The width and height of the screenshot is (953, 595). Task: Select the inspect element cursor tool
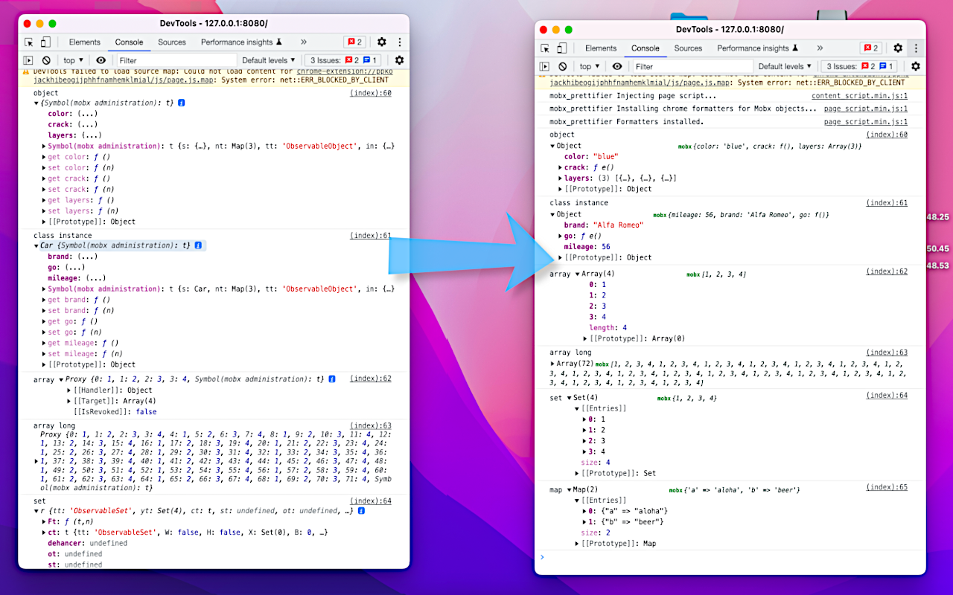tap(28, 42)
